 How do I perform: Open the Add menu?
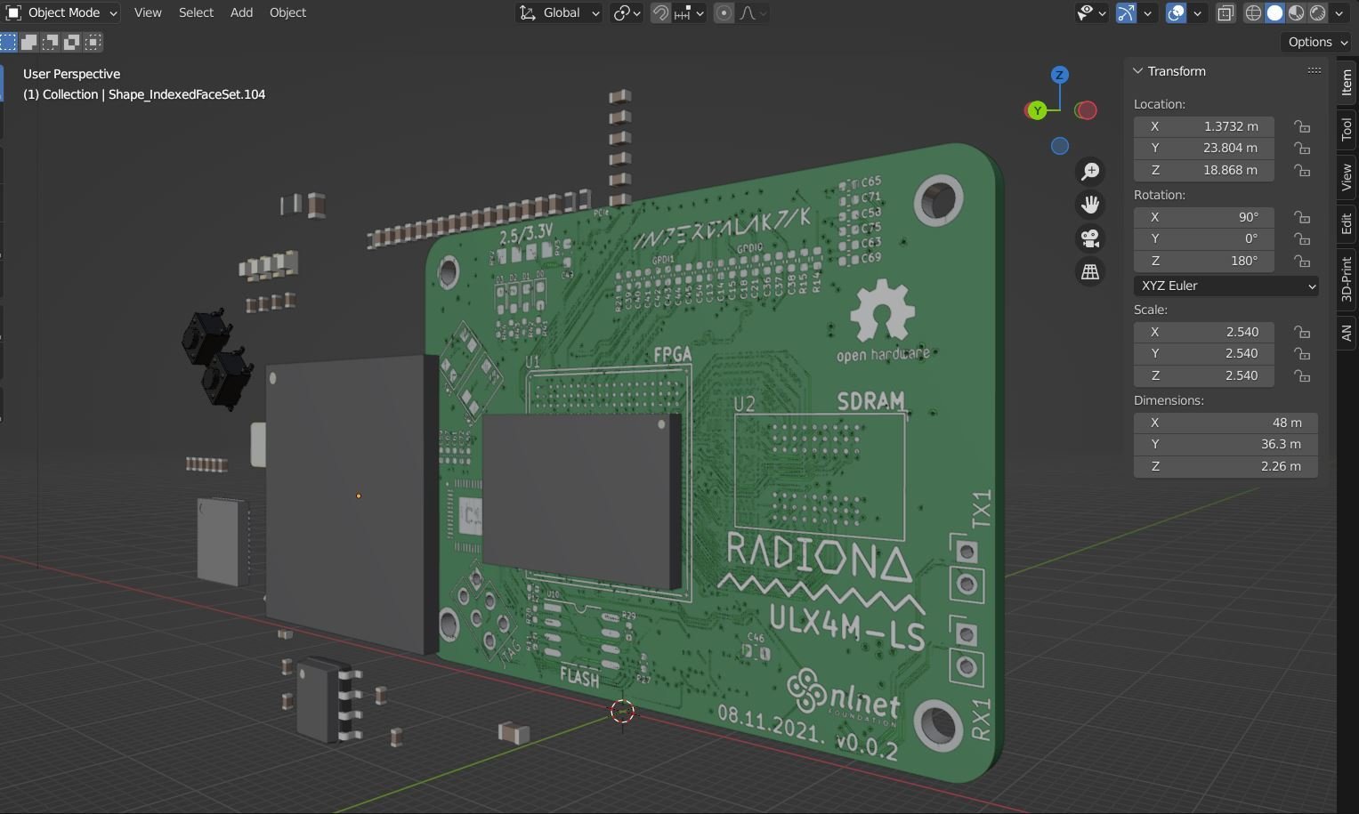coord(241,12)
